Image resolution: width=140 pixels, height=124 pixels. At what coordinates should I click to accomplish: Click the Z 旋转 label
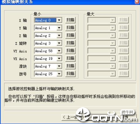click(21, 44)
